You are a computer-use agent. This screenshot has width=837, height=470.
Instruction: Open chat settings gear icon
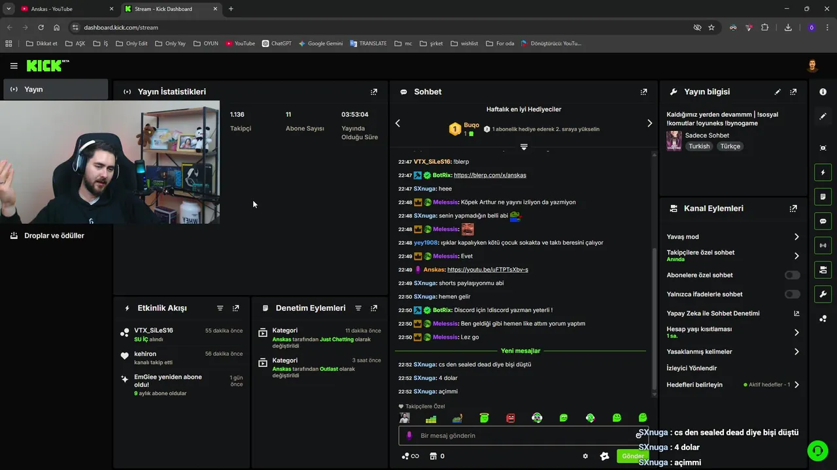(x=585, y=456)
